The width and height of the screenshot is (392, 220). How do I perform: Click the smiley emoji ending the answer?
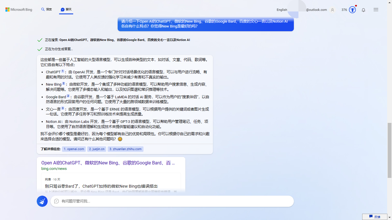[120, 139]
